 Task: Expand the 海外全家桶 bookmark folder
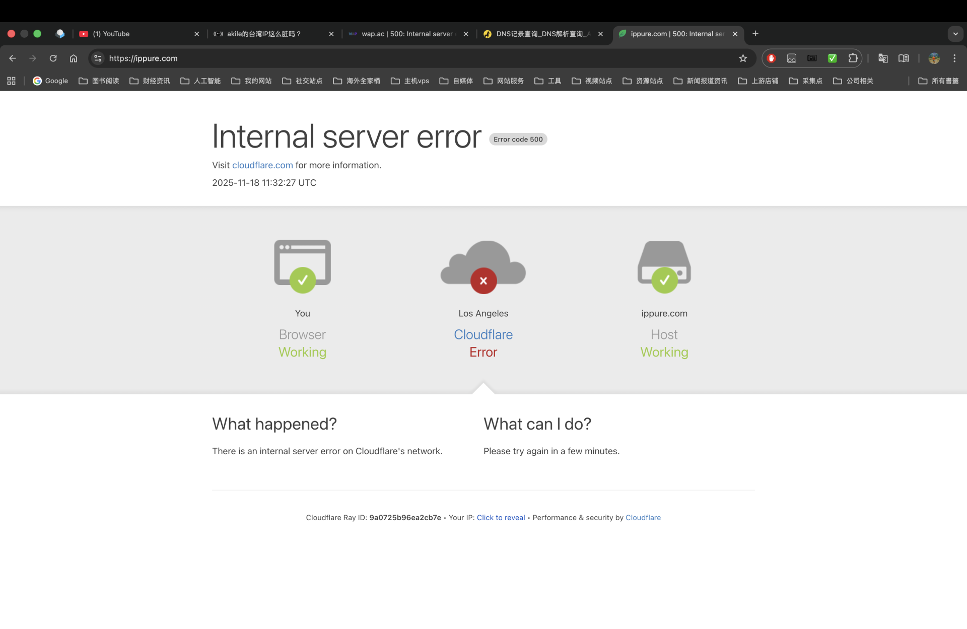click(357, 81)
